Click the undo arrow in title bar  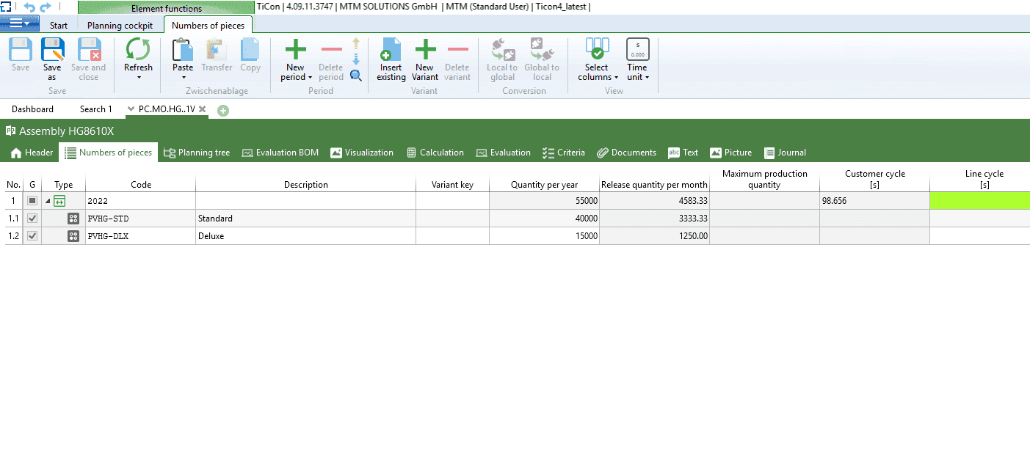[29, 7]
